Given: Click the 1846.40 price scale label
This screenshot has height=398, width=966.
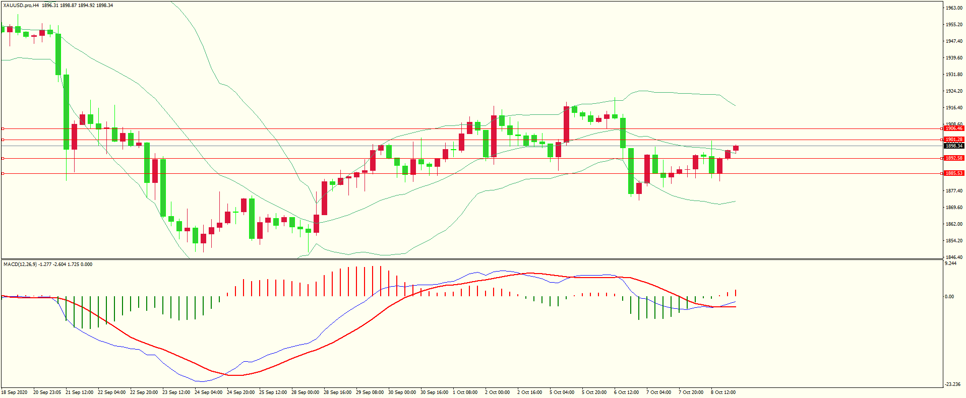Looking at the screenshot, I should (954, 257).
